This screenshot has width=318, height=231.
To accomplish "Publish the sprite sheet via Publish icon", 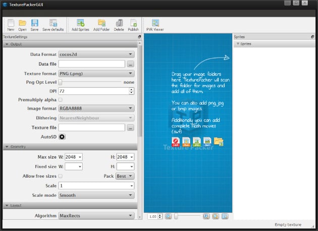I will (x=133, y=25).
